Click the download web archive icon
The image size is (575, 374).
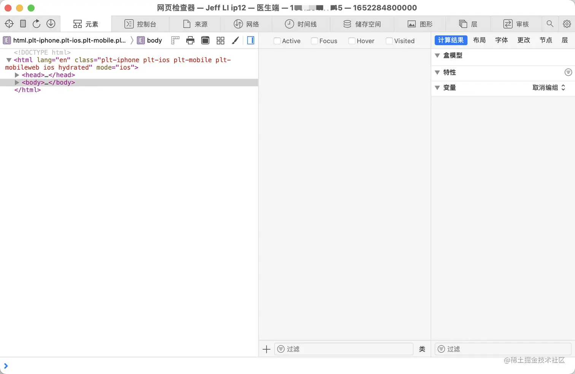point(51,24)
